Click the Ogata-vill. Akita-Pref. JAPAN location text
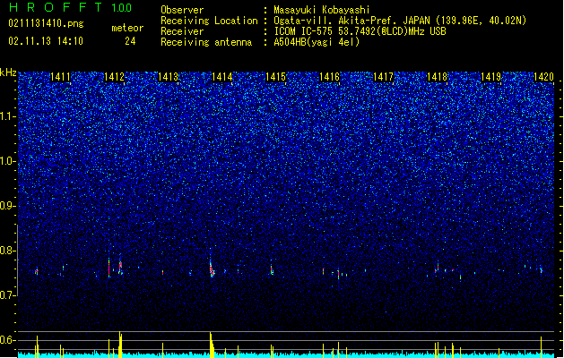Screen dimensions: 564x358 tap(400, 21)
